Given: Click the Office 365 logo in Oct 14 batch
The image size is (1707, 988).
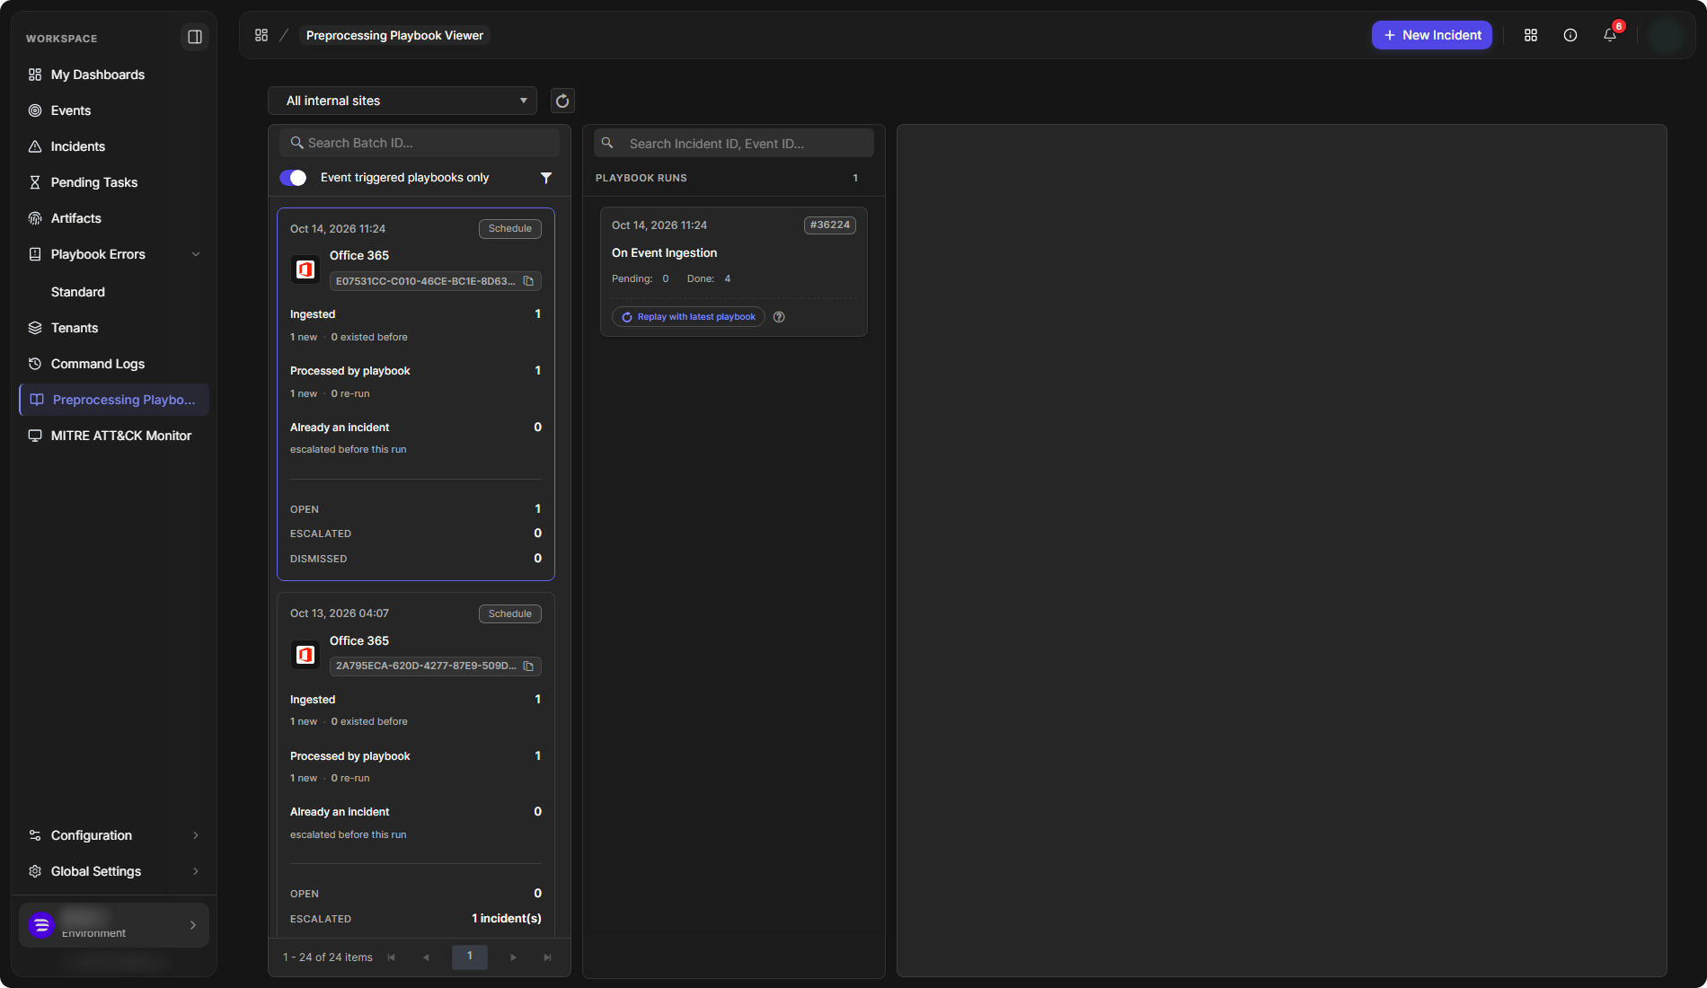Looking at the screenshot, I should tap(305, 269).
